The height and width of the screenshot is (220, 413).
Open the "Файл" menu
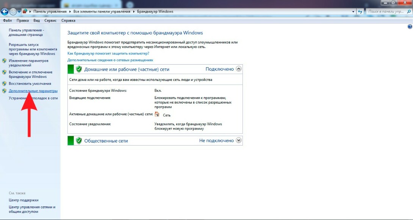[x=7, y=20]
